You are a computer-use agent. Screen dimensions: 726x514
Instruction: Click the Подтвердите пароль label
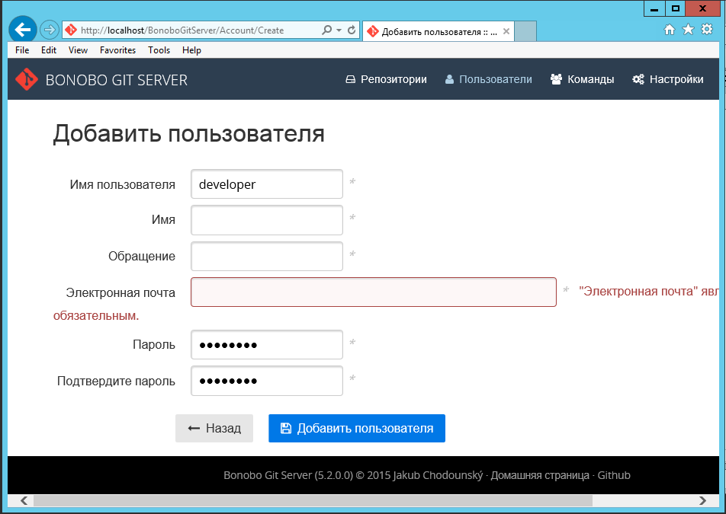tap(116, 381)
